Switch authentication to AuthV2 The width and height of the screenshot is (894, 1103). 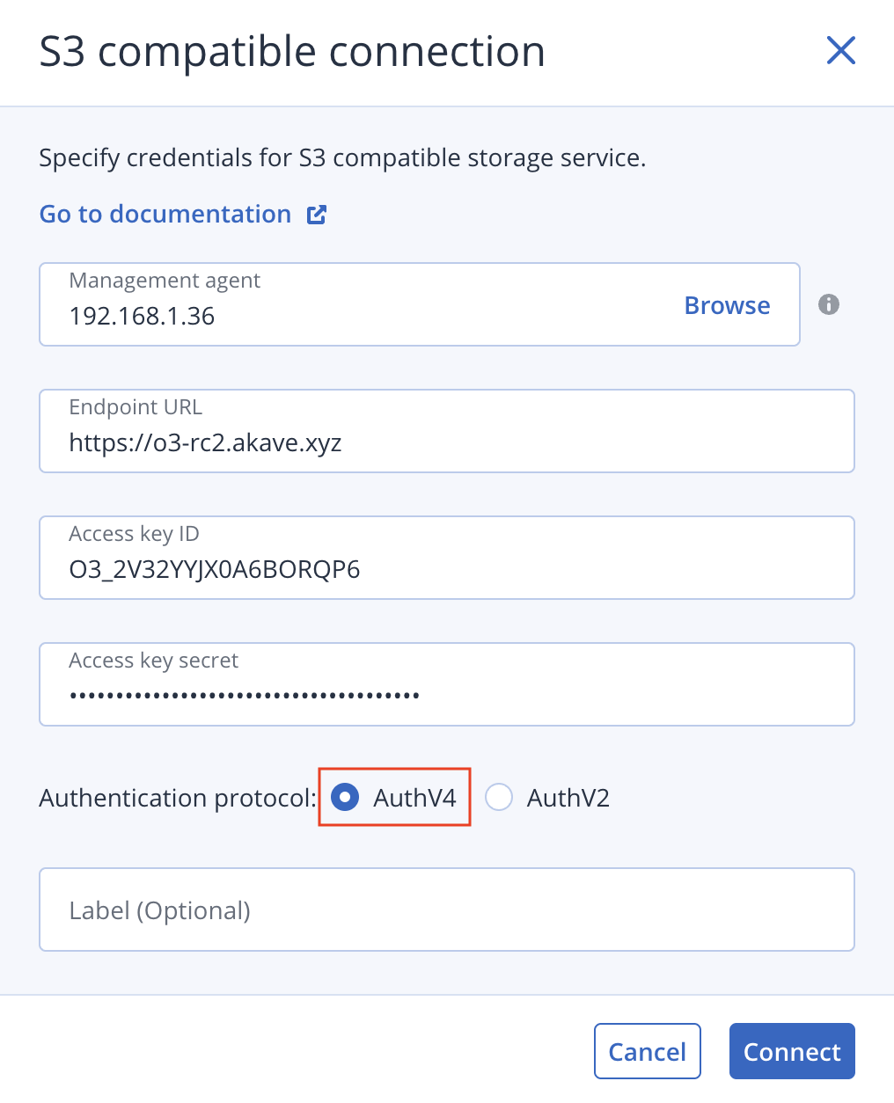[499, 797]
